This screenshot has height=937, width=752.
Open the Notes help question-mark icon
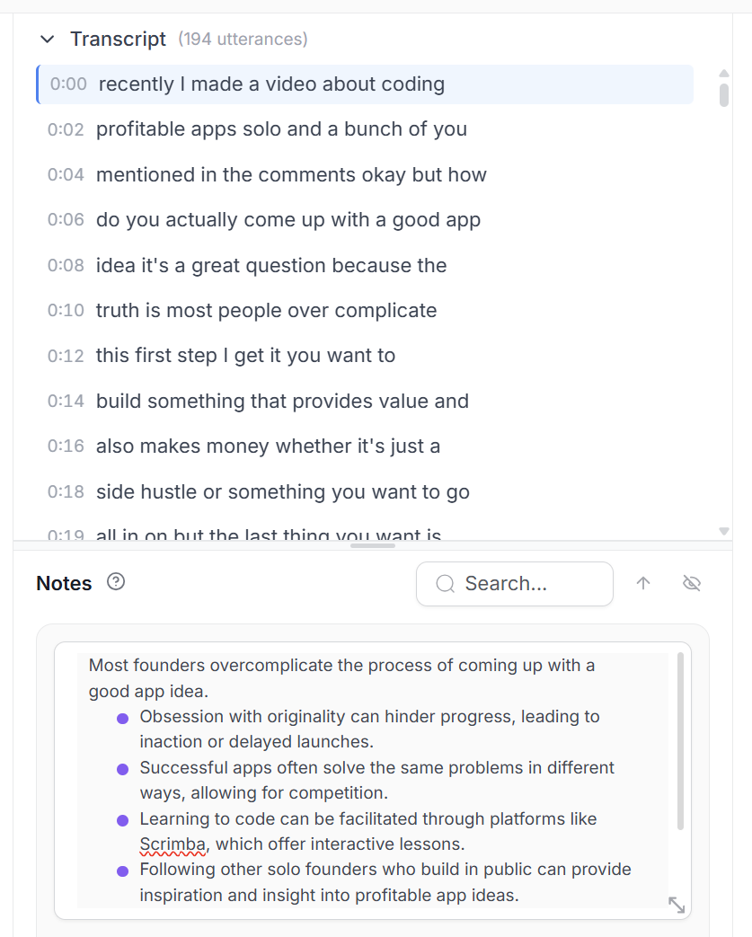click(x=115, y=583)
